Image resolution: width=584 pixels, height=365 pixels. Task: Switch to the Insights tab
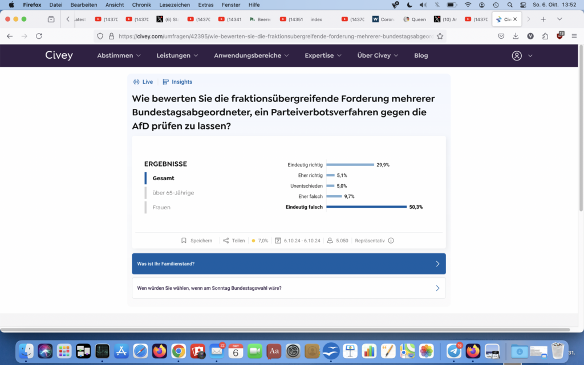pyautogui.click(x=177, y=82)
